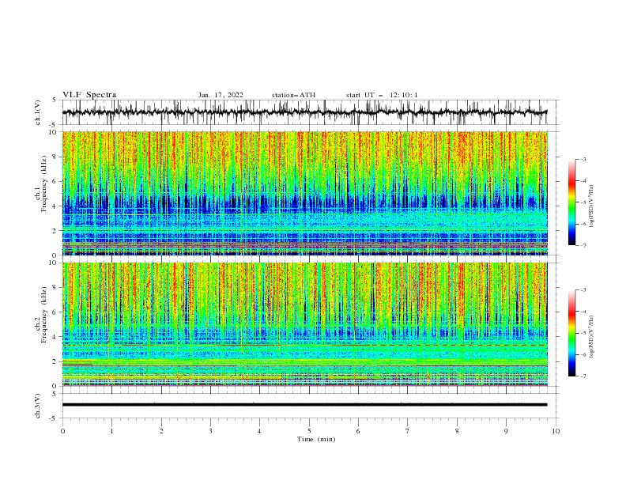Click the "-5" volt tick on ch.1(V) axis
This screenshot has width=626, height=484.
coord(54,125)
